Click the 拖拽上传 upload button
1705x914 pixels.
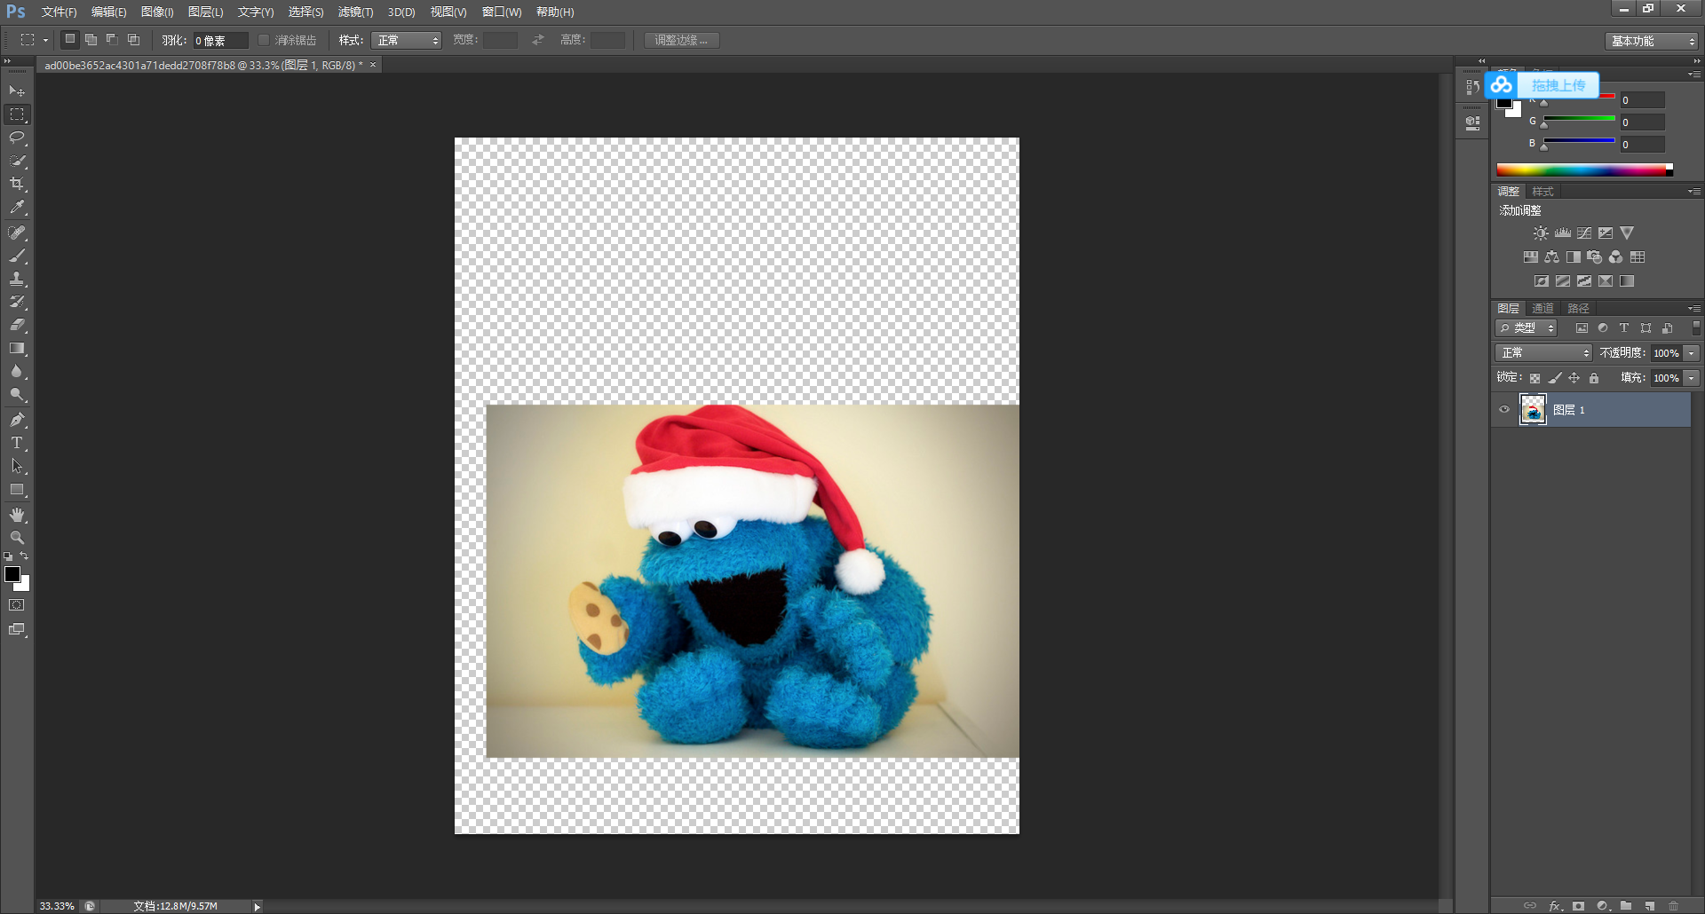click(1542, 85)
